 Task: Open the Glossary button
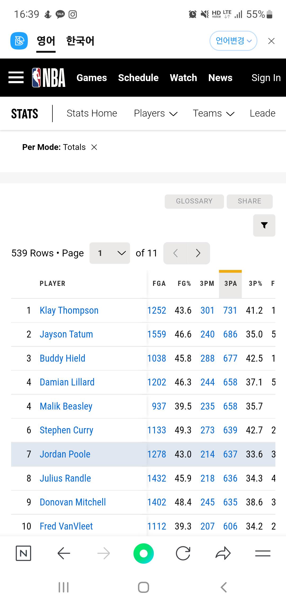pyautogui.click(x=194, y=201)
